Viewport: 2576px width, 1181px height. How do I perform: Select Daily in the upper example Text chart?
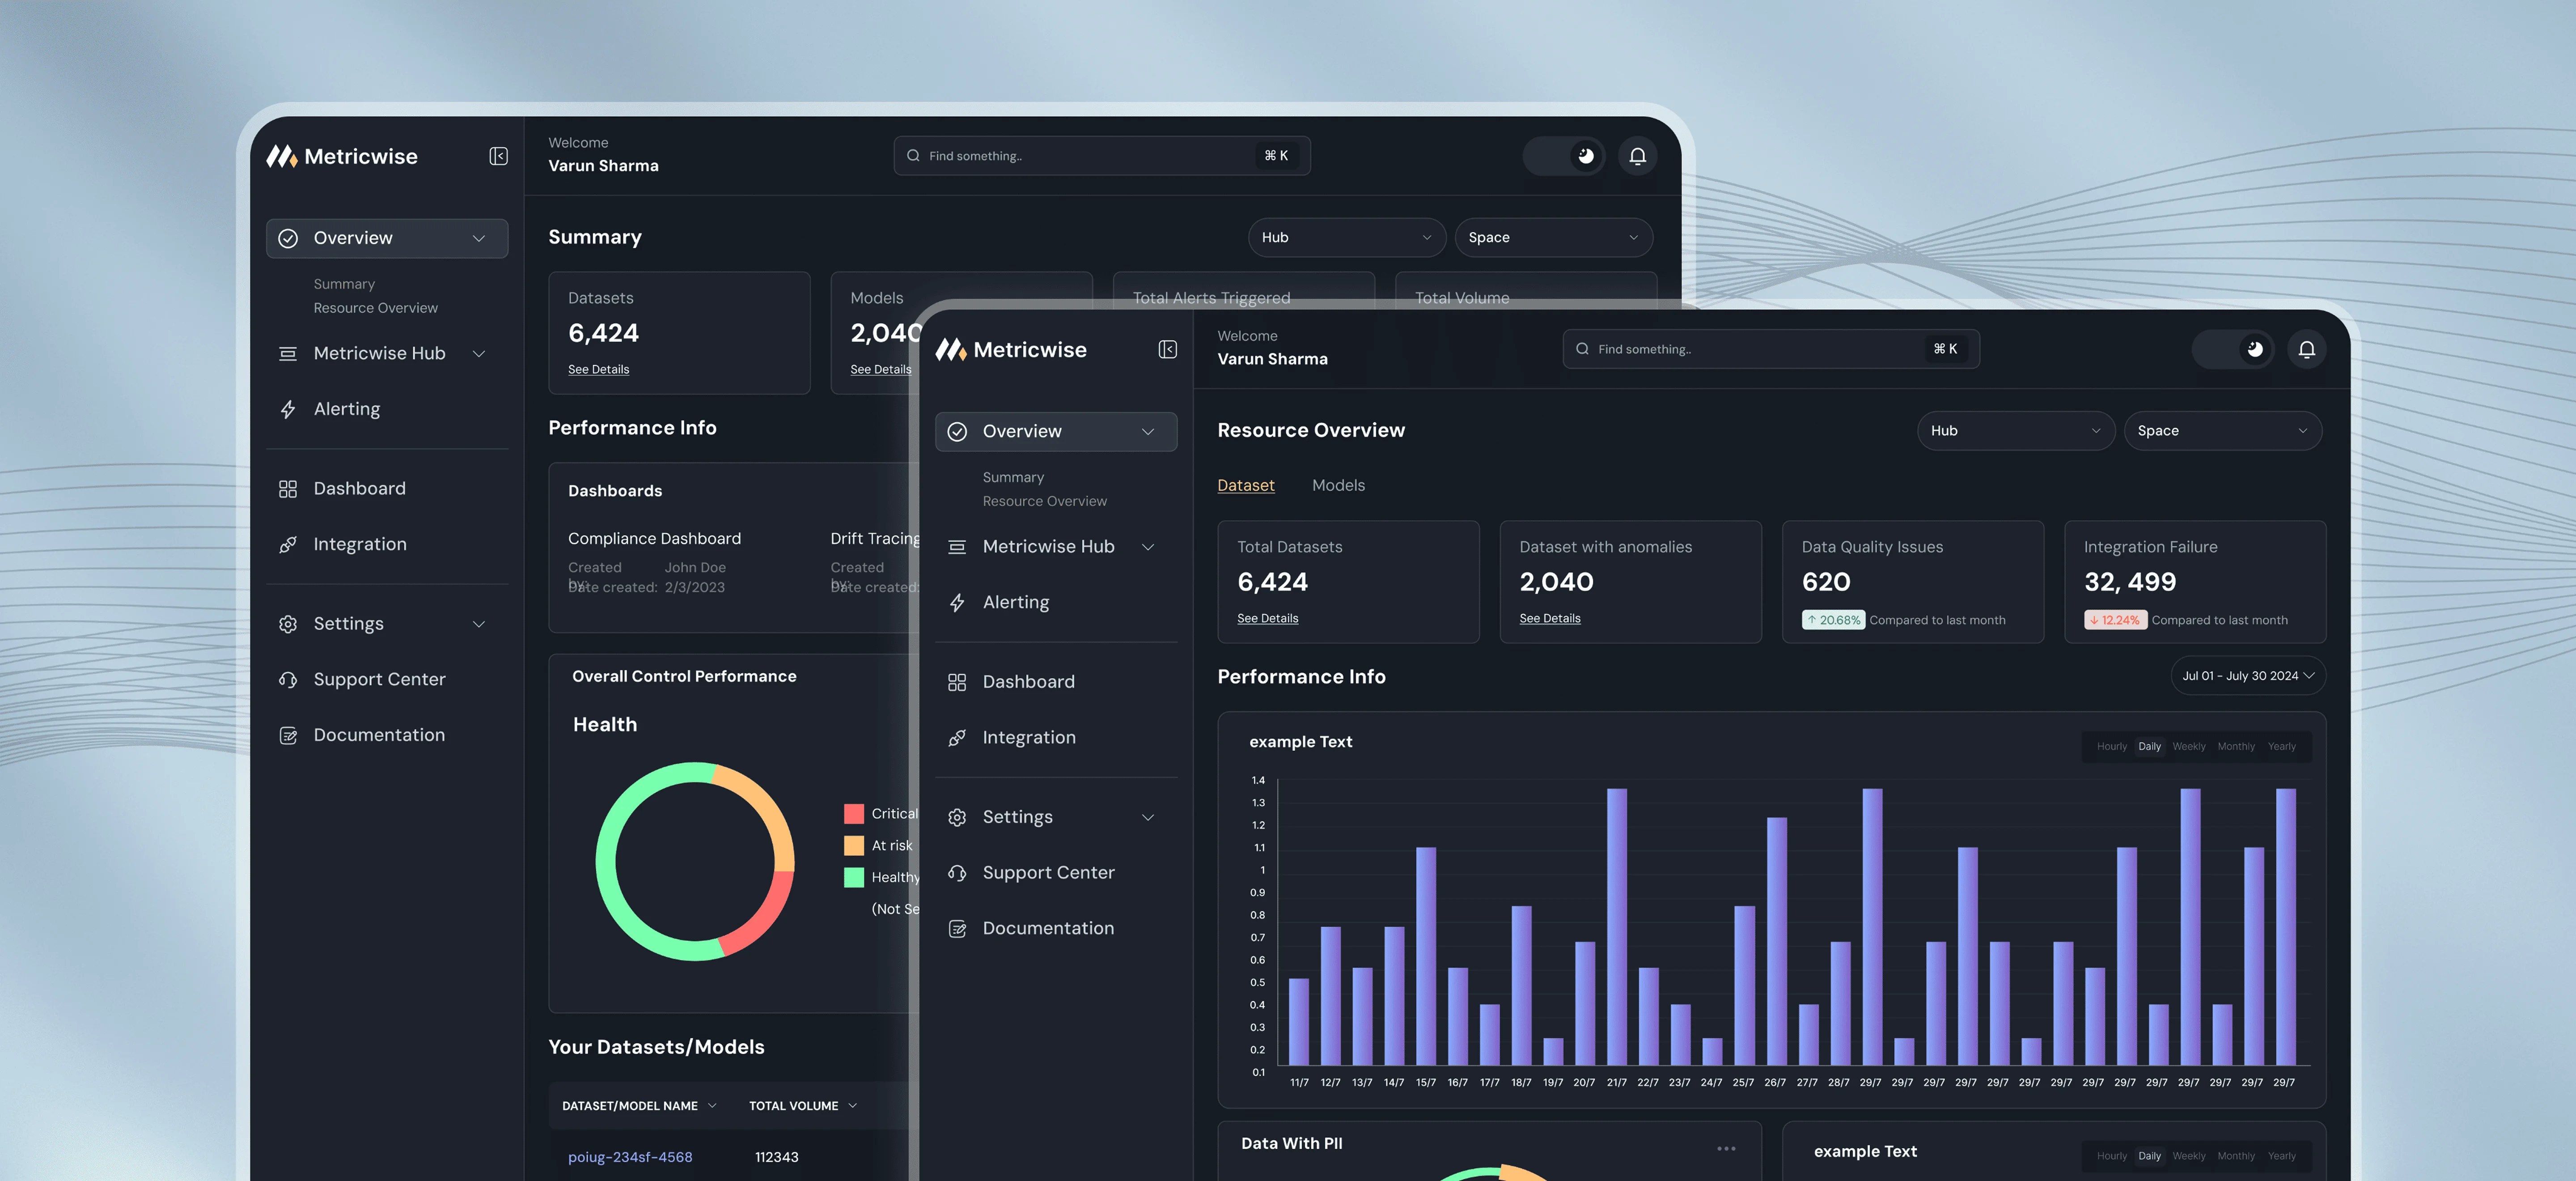tap(2149, 747)
